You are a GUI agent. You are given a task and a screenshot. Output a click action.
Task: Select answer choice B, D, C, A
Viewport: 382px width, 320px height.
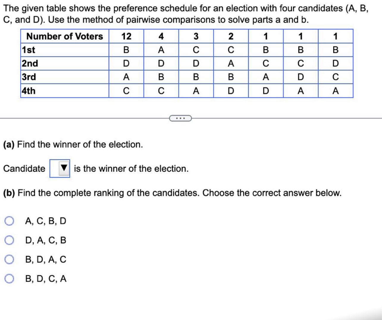[10, 279]
